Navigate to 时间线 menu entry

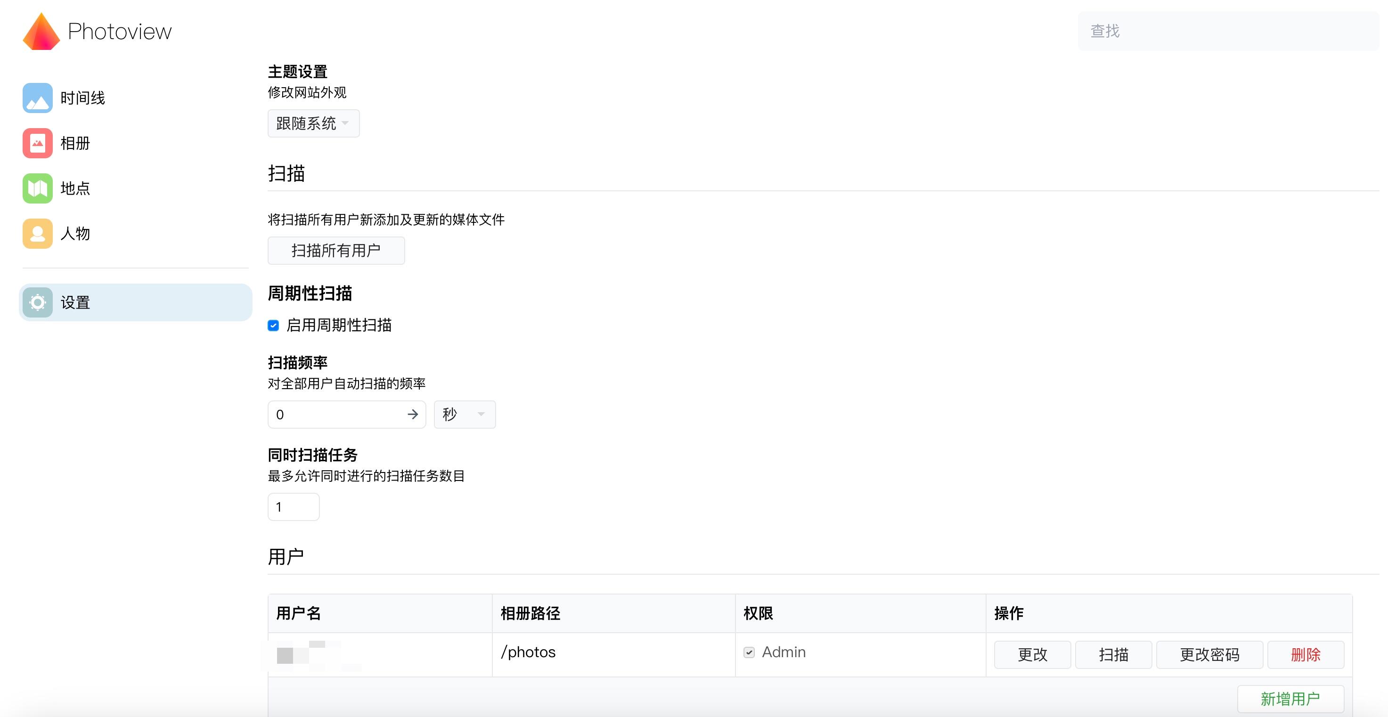point(82,98)
